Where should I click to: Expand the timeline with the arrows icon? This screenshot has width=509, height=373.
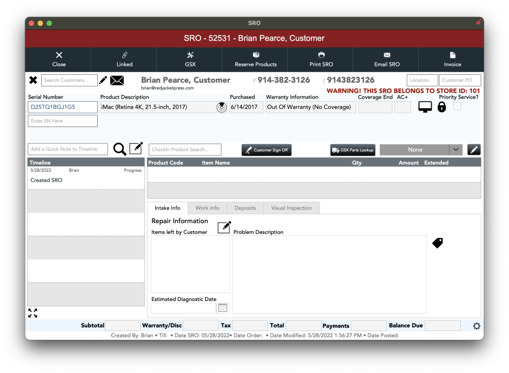pos(33,313)
